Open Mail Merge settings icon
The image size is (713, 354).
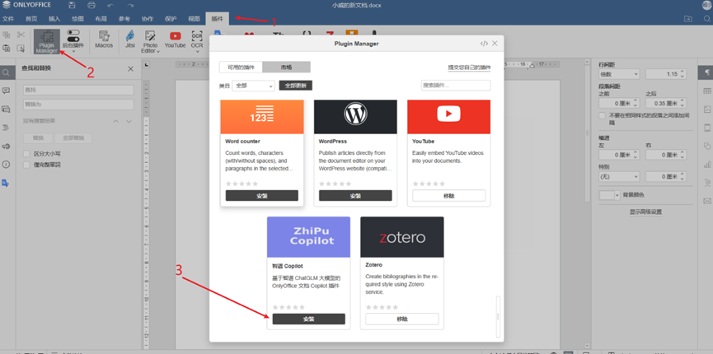706,200
